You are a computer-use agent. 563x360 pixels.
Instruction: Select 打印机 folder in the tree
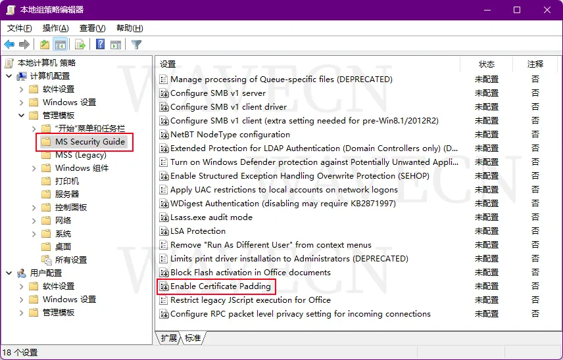tap(67, 181)
